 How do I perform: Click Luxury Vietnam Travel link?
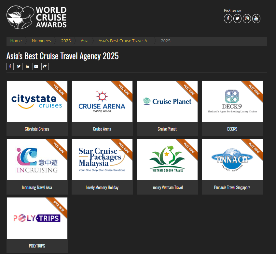click(x=167, y=187)
